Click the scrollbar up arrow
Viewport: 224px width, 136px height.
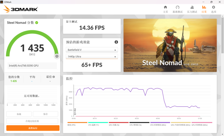(222, 16)
